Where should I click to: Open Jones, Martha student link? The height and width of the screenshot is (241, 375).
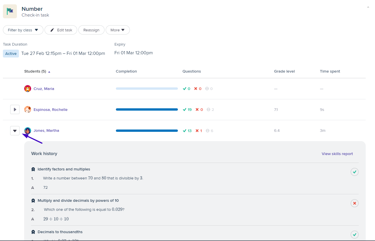click(x=46, y=130)
